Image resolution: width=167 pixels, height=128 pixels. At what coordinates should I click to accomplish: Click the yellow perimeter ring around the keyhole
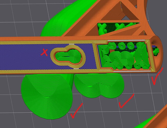68,56
